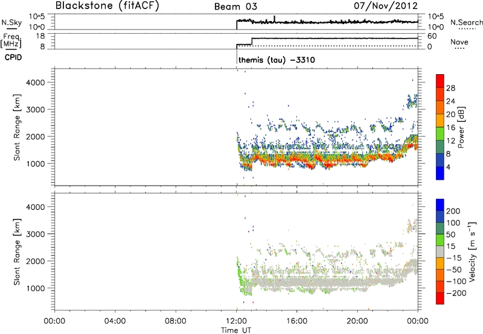Select the 'themis (tau) -3310' mode text
The height and width of the screenshot is (334, 483).
(277, 60)
